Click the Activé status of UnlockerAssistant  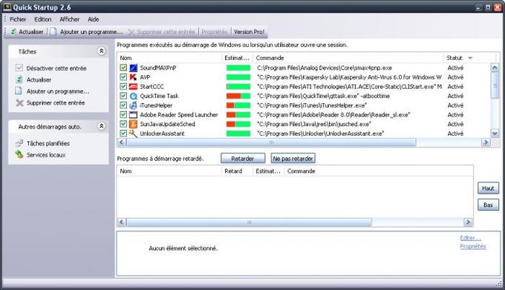pos(455,133)
